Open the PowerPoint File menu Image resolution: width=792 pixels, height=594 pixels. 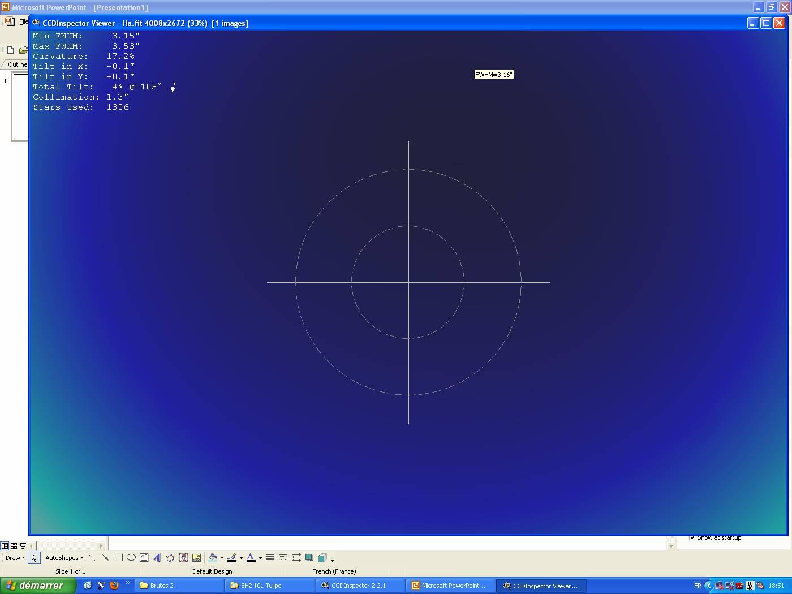[x=24, y=21]
